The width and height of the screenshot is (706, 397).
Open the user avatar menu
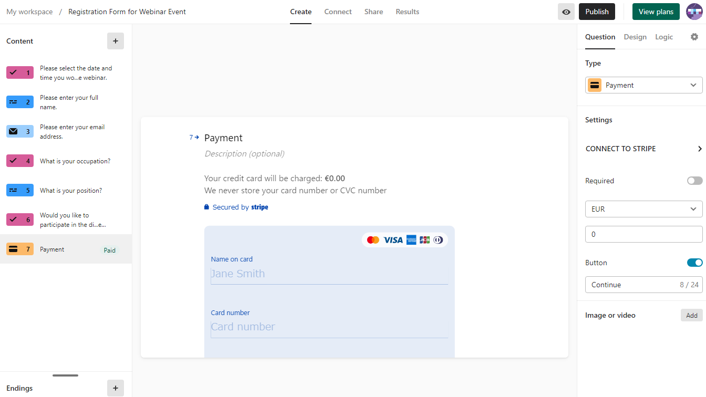(694, 12)
